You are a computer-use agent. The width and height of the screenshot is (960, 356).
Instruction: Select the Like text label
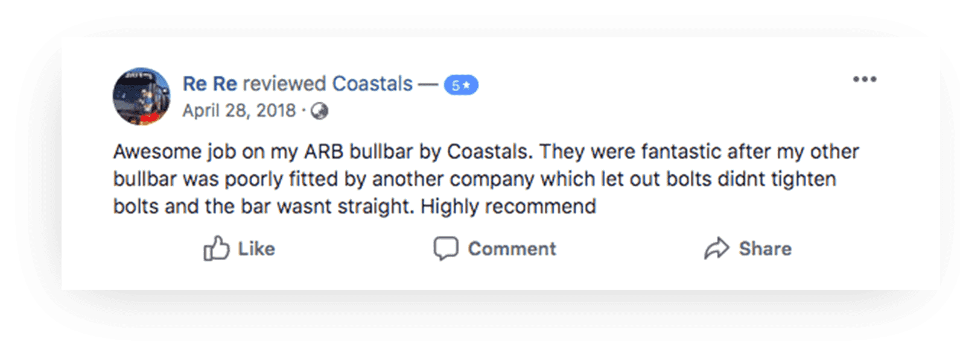(x=256, y=249)
